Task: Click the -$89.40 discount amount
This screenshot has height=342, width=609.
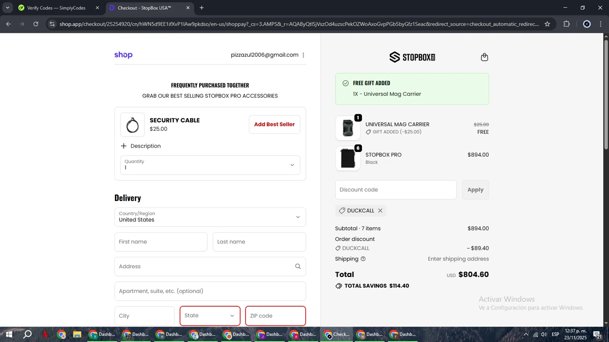Action: click(478, 248)
